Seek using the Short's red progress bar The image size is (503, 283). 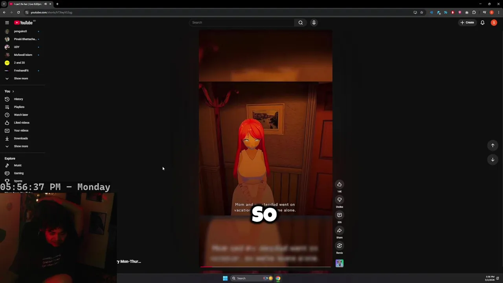click(x=266, y=267)
